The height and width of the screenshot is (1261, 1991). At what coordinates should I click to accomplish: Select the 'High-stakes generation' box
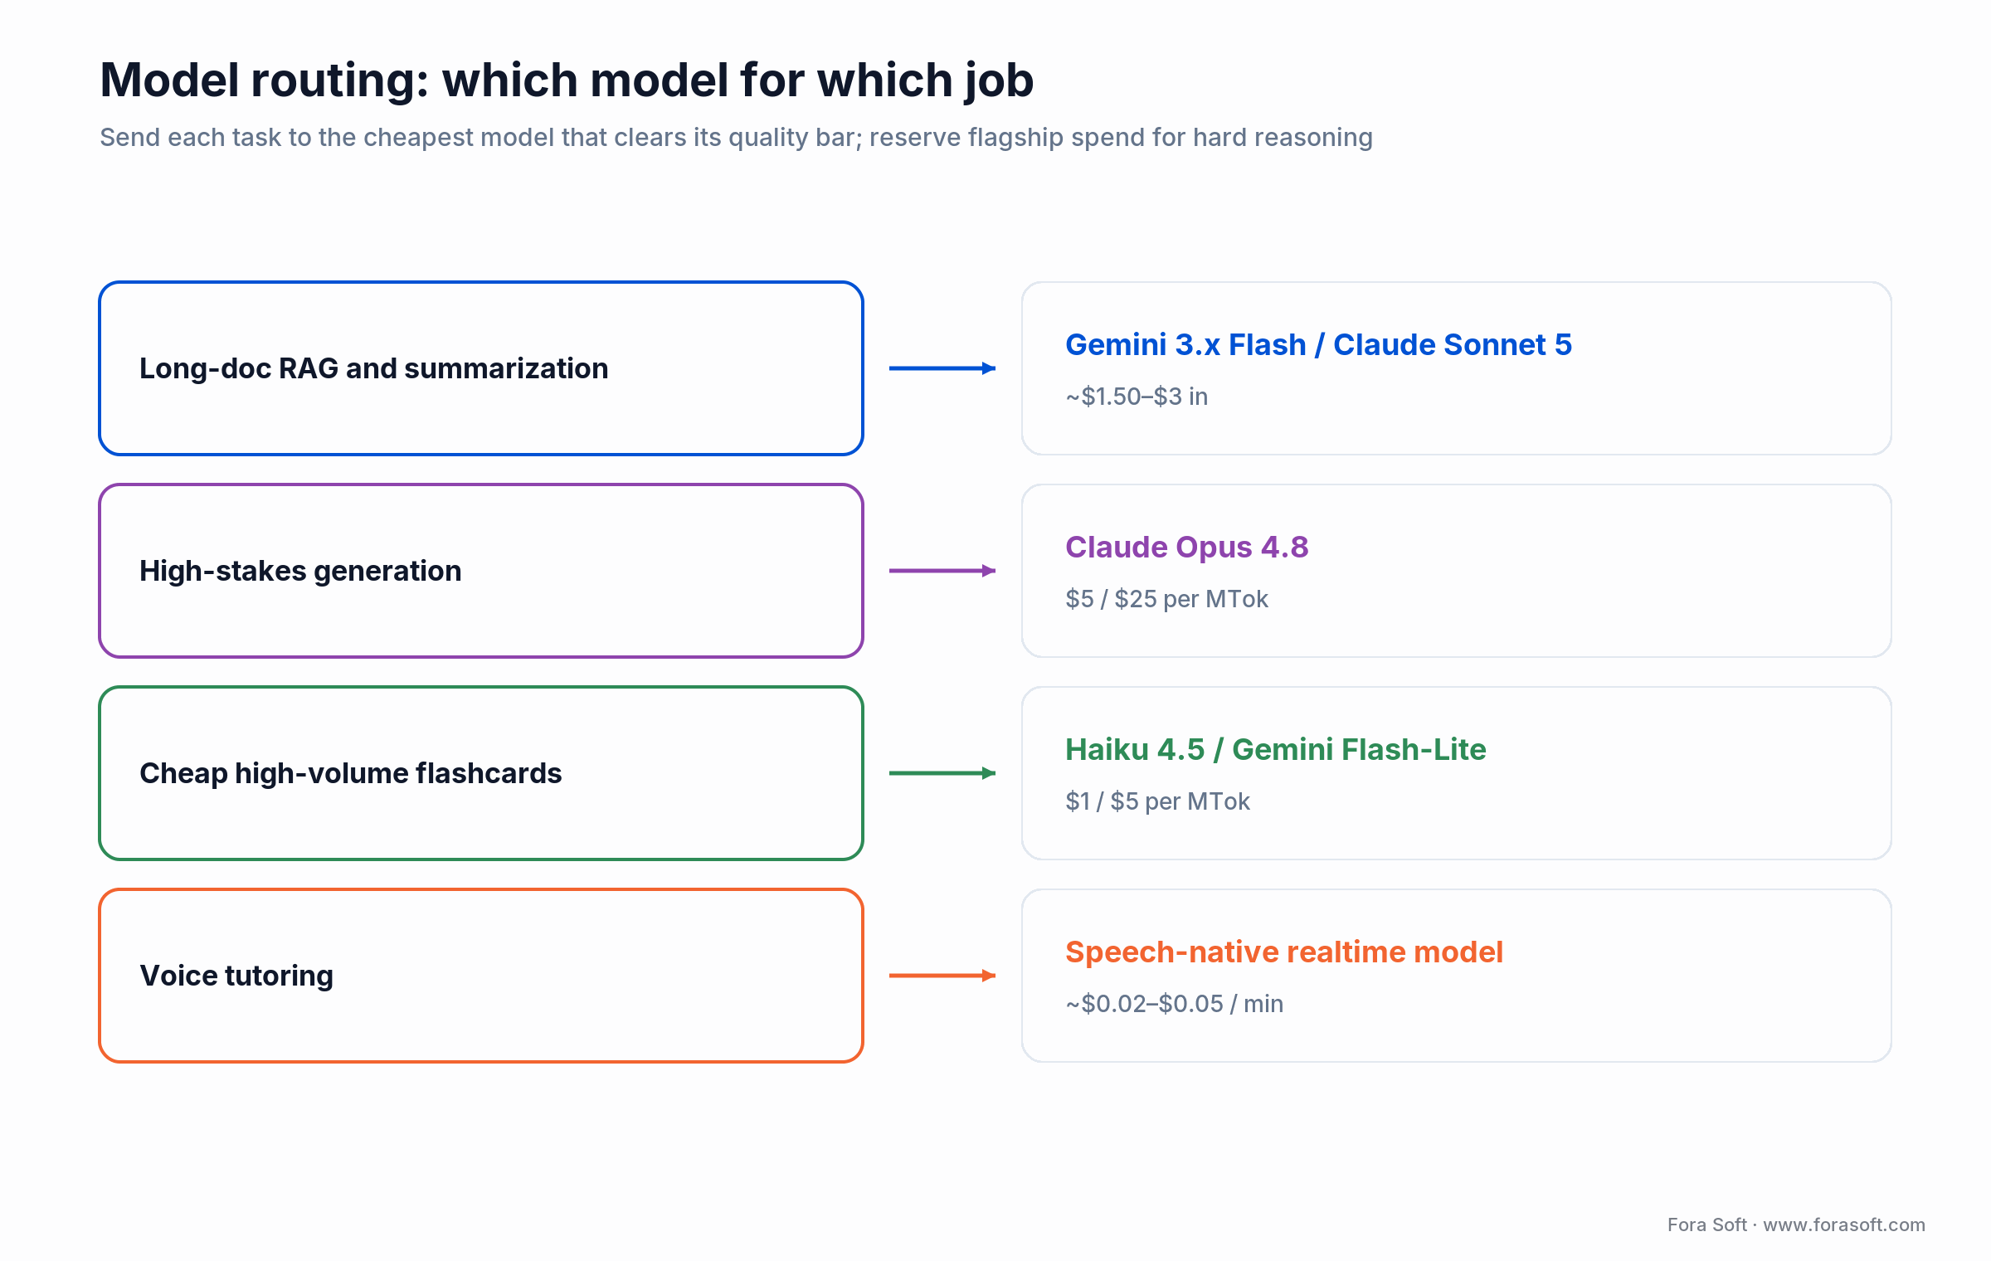point(481,571)
